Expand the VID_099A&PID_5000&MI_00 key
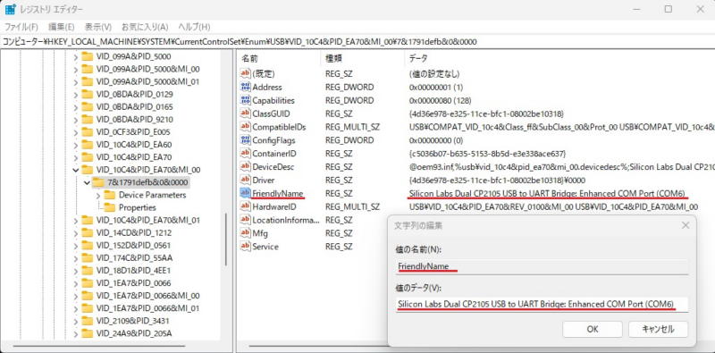The height and width of the screenshot is (353, 715). (76, 70)
